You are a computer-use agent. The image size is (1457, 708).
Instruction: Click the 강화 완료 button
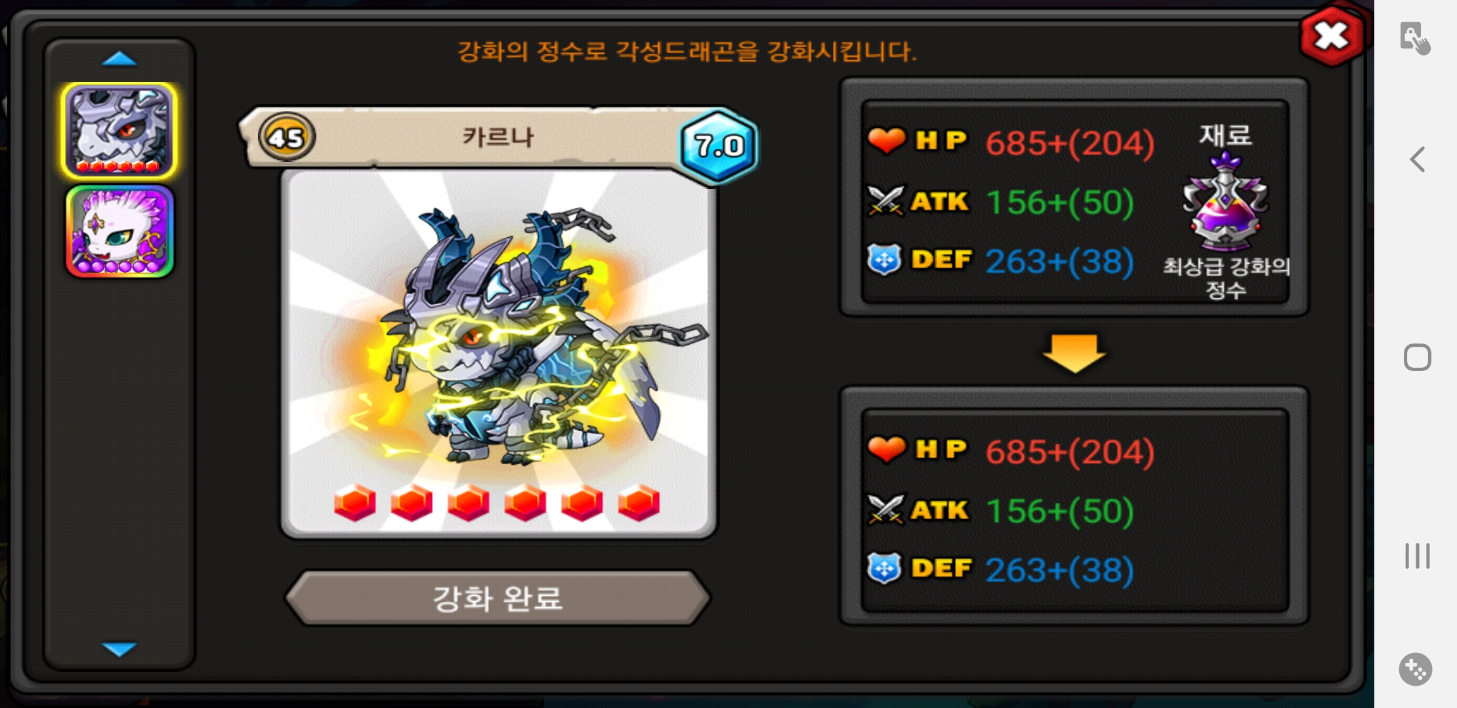(498, 598)
